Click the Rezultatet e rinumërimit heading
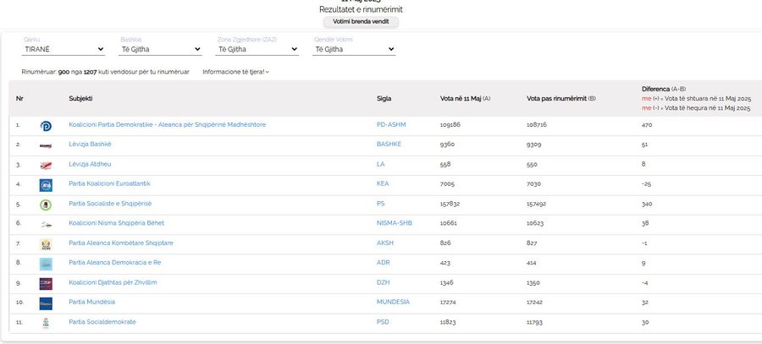The width and height of the screenshot is (762, 344). click(x=361, y=9)
